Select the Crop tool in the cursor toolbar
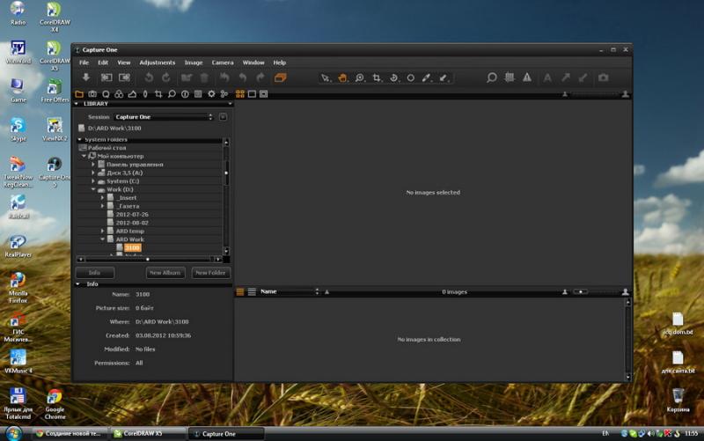 click(x=377, y=77)
